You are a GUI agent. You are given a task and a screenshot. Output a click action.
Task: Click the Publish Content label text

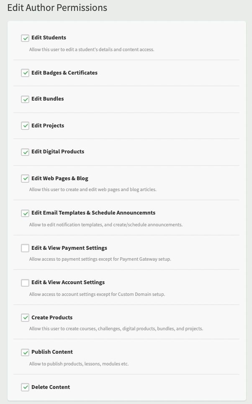click(52, 352)
